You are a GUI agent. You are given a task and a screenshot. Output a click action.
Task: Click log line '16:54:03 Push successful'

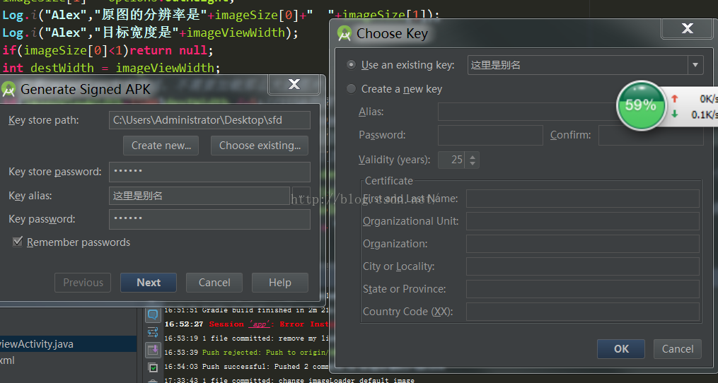(248, 367)
